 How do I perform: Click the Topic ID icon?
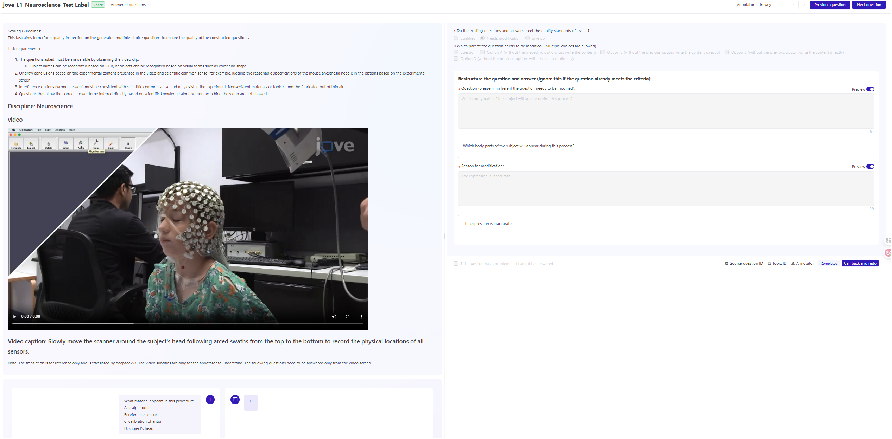click(769, 263)
